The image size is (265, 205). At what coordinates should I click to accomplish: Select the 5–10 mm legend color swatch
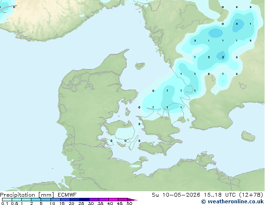[x=46, y=200]
